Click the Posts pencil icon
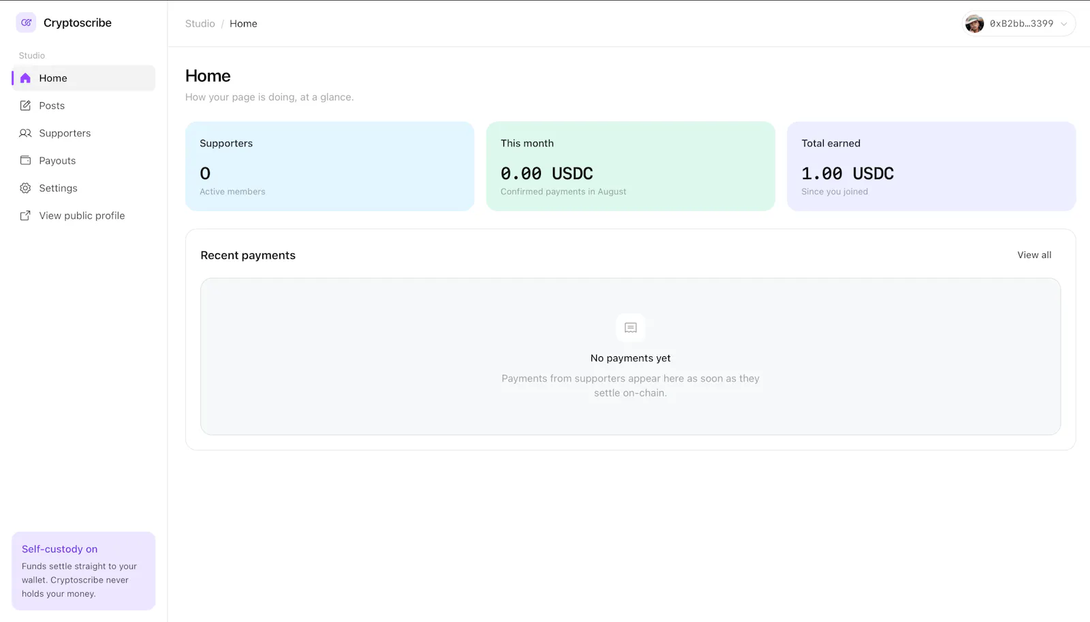The height and width of the screenshot is (622, 1090). pyautogui.click(x=25, y=106)
